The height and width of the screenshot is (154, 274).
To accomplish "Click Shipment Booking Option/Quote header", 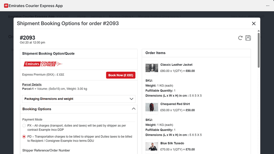I will point(79,54).
